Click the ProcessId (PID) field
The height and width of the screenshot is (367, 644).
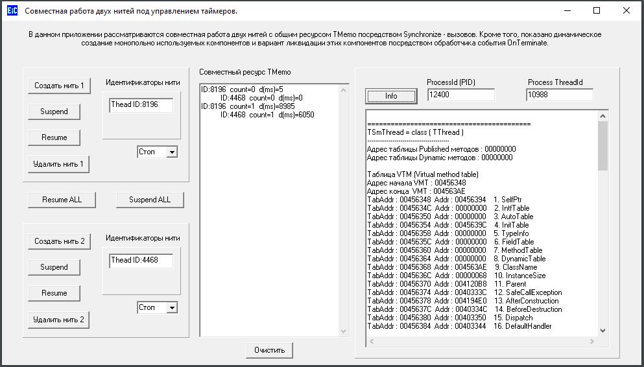[x=460, y=95]
